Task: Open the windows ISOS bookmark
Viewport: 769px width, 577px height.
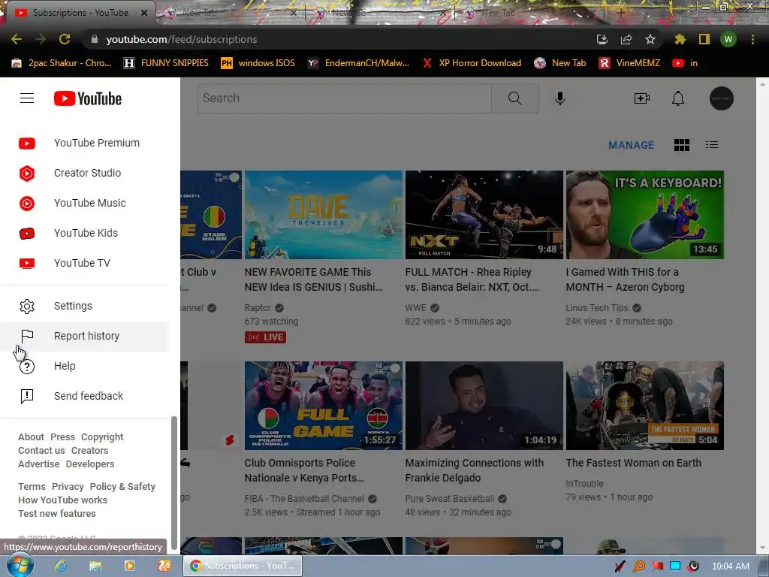Action: coord(258,63)
